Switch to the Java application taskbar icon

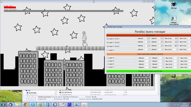pos(84,105)
